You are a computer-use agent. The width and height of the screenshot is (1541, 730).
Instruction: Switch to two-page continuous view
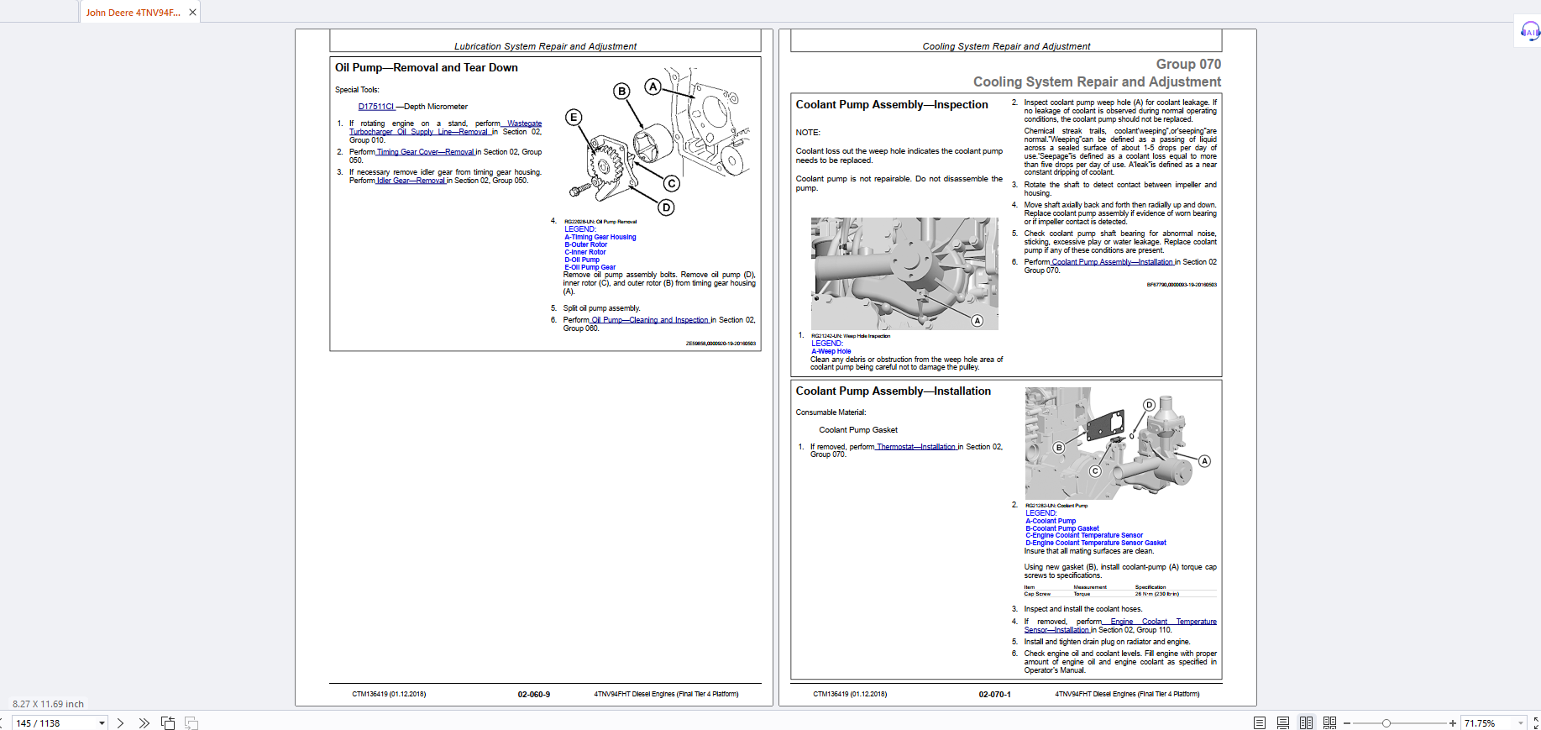[1329, 723]
